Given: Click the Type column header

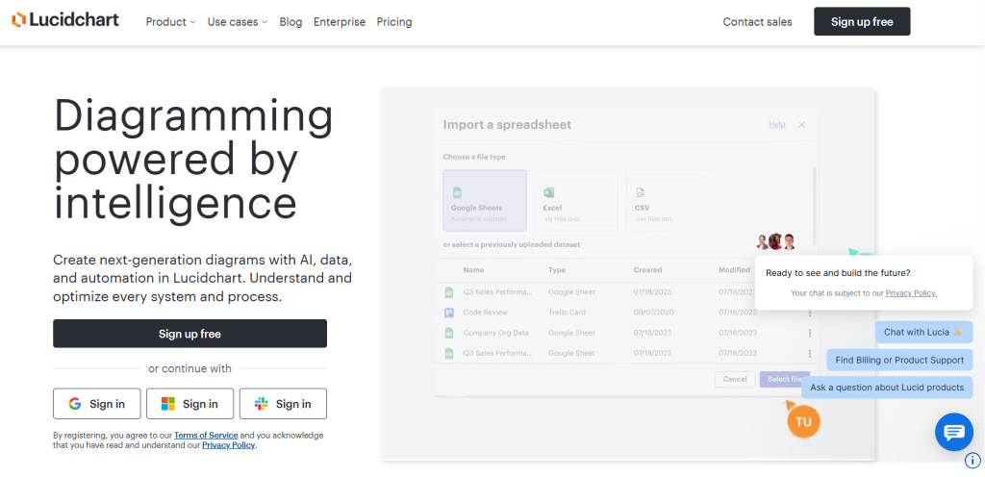Looking at the screenshot, I should (x=557, y=270).
